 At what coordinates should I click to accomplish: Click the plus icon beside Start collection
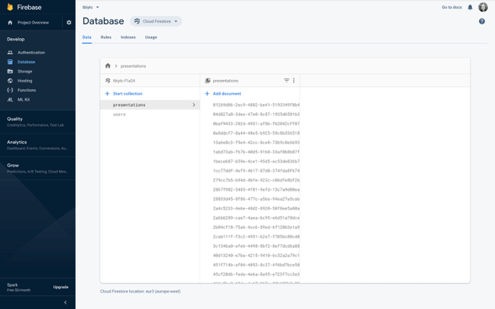pos(108,94)
